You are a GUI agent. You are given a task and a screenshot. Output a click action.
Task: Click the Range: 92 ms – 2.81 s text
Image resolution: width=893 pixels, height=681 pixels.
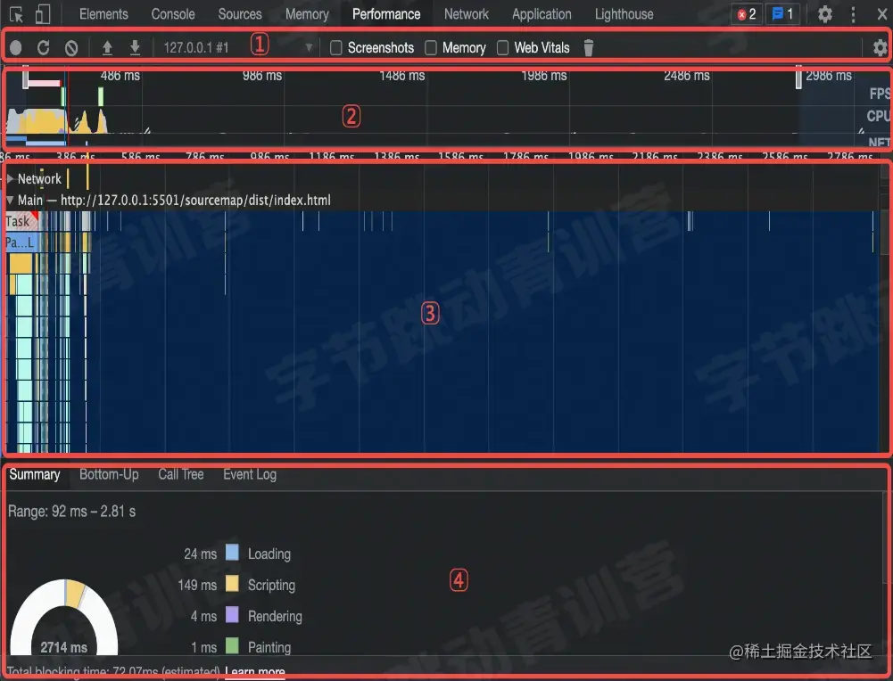point(71,512)
